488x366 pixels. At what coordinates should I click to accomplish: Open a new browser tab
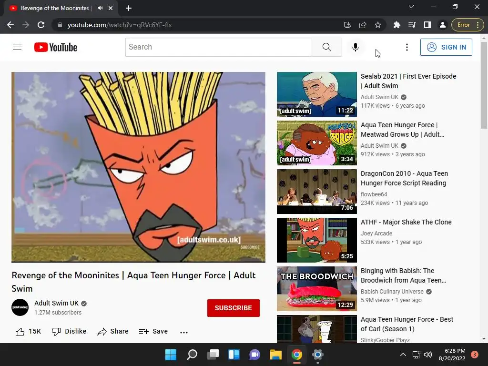click(x=129, y=8)
